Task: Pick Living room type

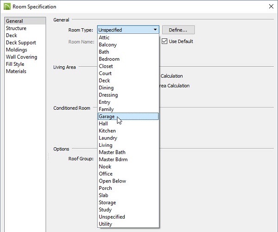Action: coord(128,145)
